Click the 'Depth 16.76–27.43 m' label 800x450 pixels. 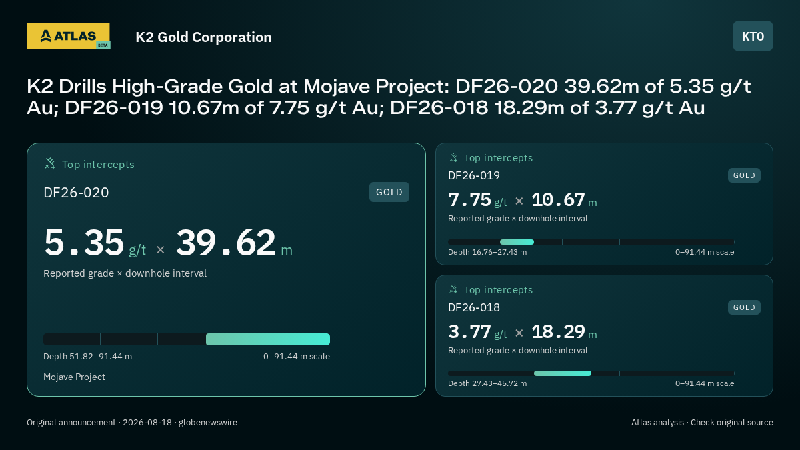487,252
